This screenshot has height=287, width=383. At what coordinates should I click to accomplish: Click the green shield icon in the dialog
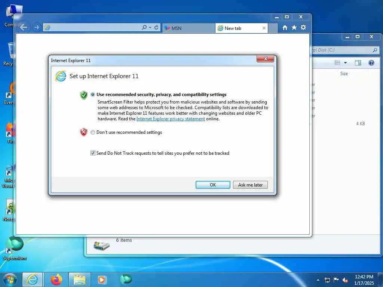(x=84, y=95)
